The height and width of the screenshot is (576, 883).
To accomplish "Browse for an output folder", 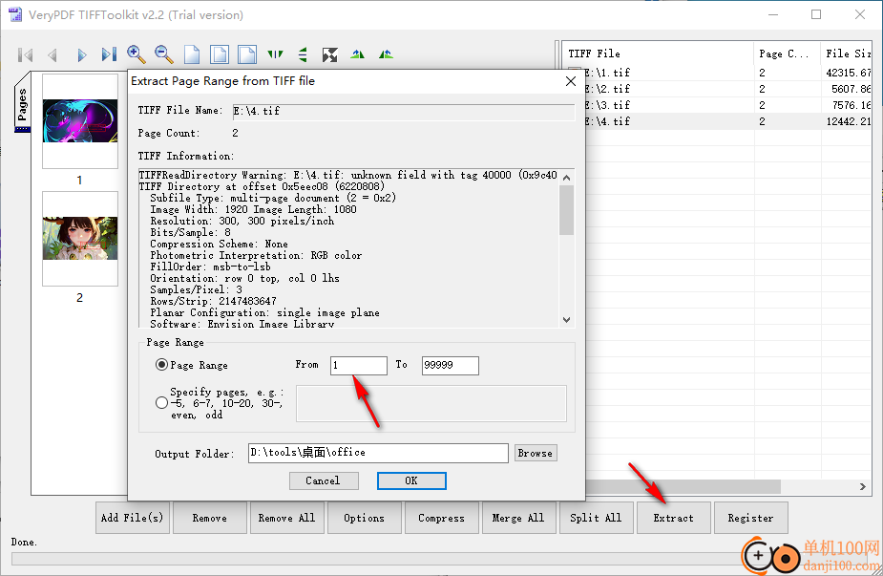I will pyautogui.click(x=536, y=453).
